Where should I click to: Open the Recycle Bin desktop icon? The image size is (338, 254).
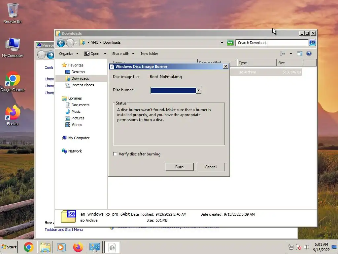13,13
